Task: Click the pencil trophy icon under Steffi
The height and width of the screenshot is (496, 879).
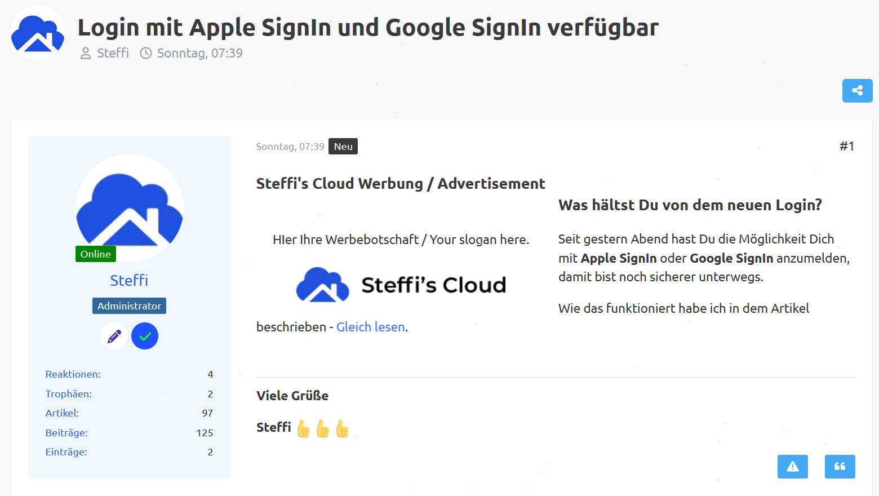Action: tap(114, 336)
